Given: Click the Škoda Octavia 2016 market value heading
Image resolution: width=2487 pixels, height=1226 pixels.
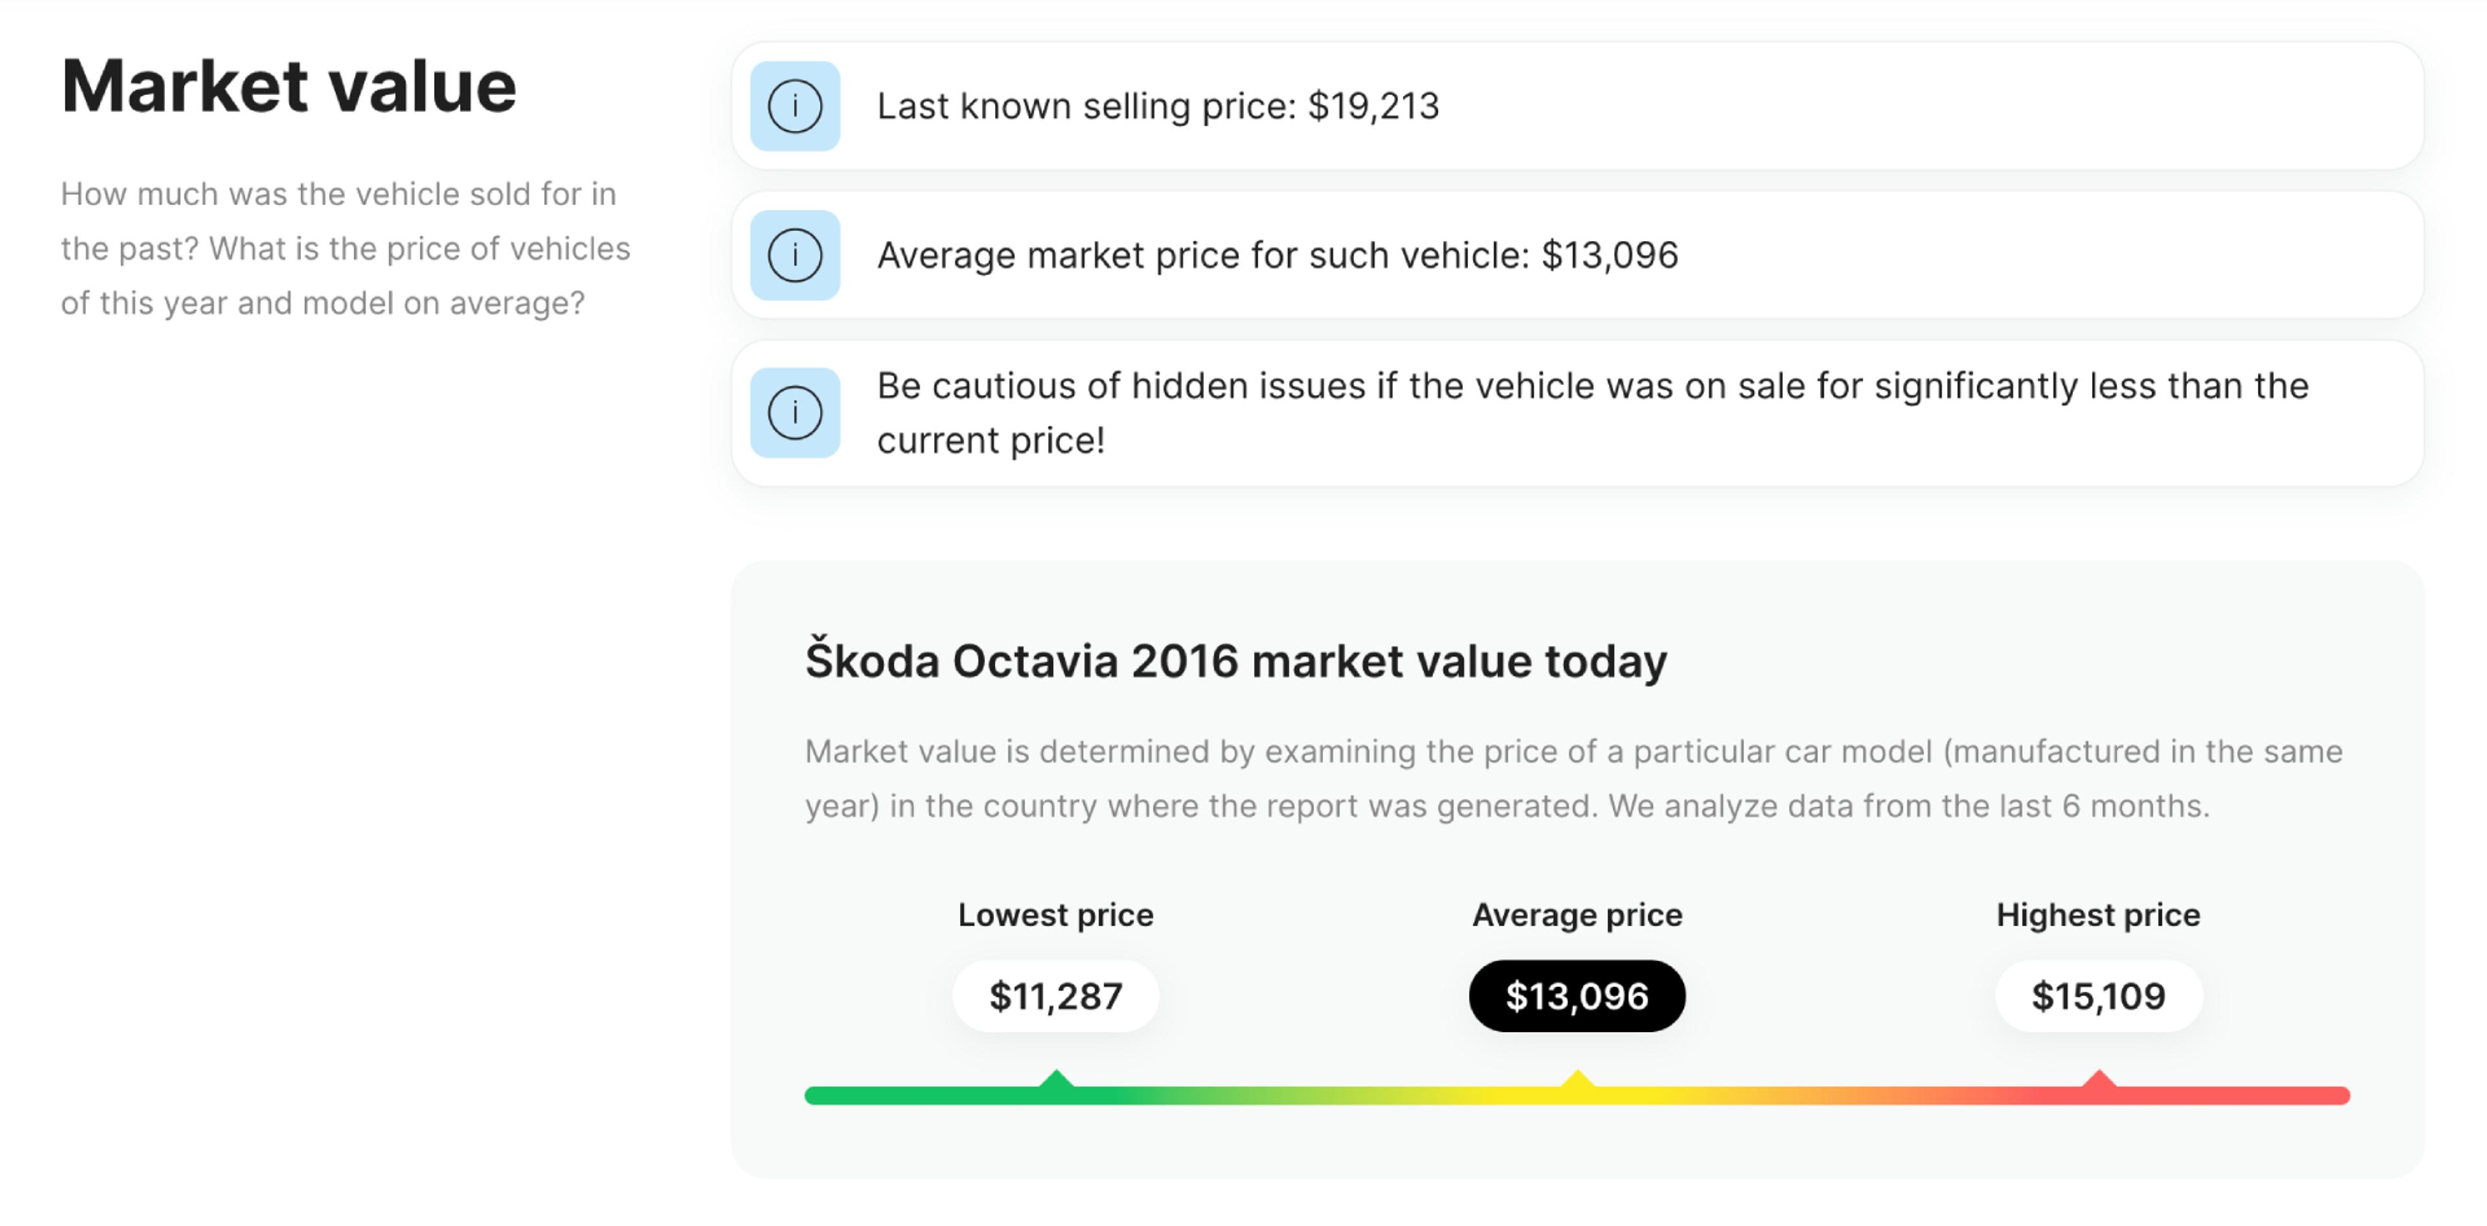Looking at the screenshot, I should pyautogui.click(x=1236, y=662).
